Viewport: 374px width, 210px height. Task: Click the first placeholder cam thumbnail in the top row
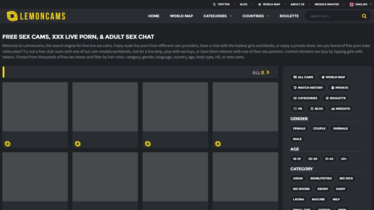point(35,107)
